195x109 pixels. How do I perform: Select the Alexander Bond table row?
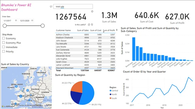tap(85, 56)
